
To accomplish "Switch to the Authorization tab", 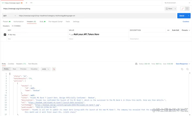I will click(x=19, y=21).
